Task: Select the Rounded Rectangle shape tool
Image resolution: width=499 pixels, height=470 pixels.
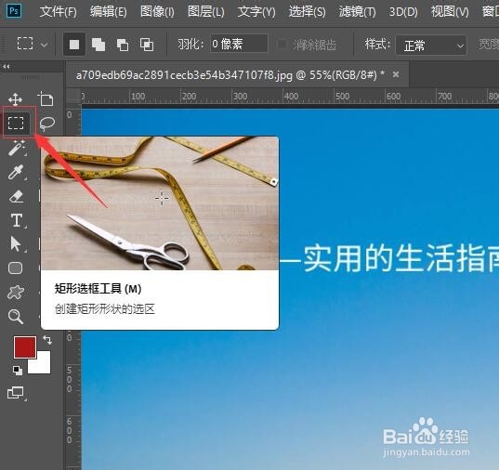Action: click(15, 268)
